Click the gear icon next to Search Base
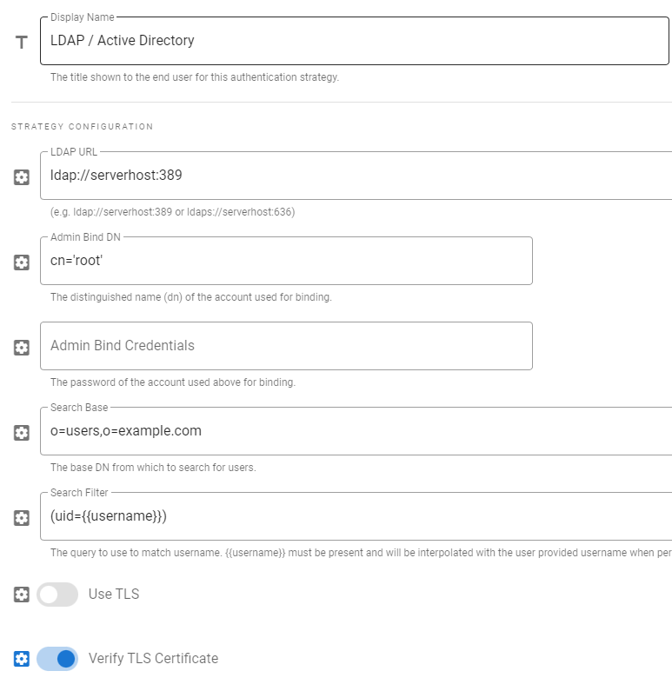The image size is (672, 691). [22, 432]
